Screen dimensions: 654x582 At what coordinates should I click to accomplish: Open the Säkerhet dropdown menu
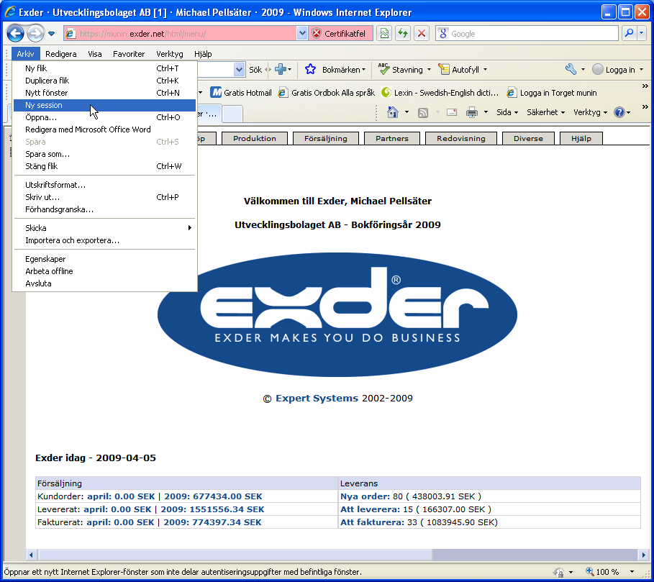545,112
